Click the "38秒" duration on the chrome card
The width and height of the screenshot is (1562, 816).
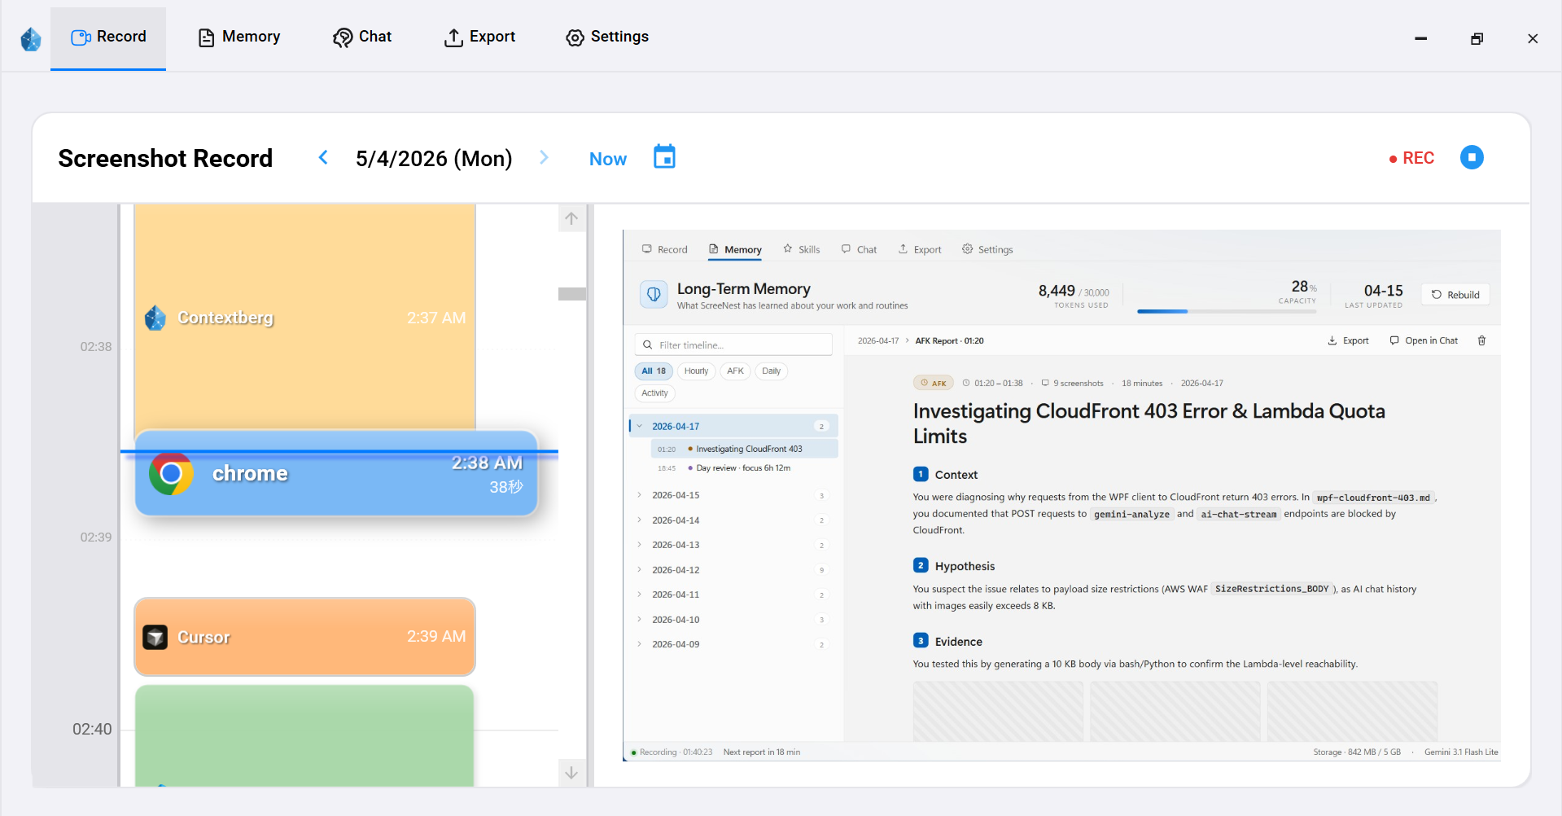tap(505, 487)
